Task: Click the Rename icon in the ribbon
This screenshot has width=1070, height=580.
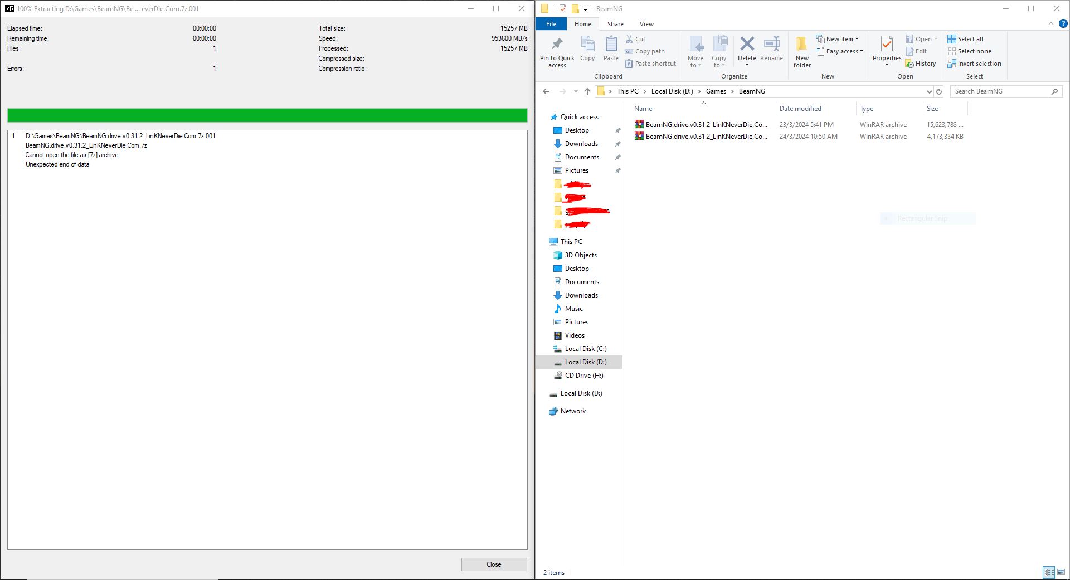Action: pyautogui.click(x=771, y=45)
